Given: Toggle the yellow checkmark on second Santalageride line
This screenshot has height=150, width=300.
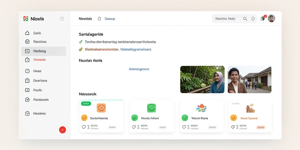Looking at the screenshot, I should point(81,49).
